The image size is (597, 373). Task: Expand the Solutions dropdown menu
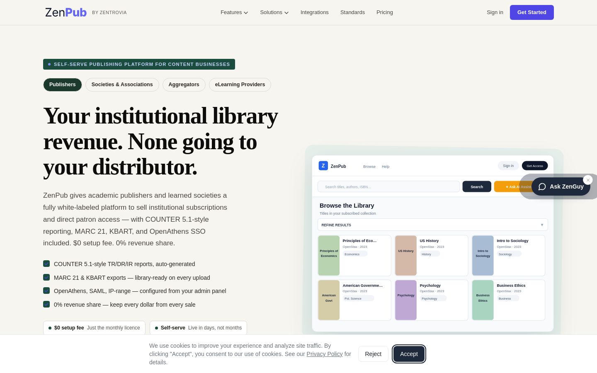(x=274, y=12)
